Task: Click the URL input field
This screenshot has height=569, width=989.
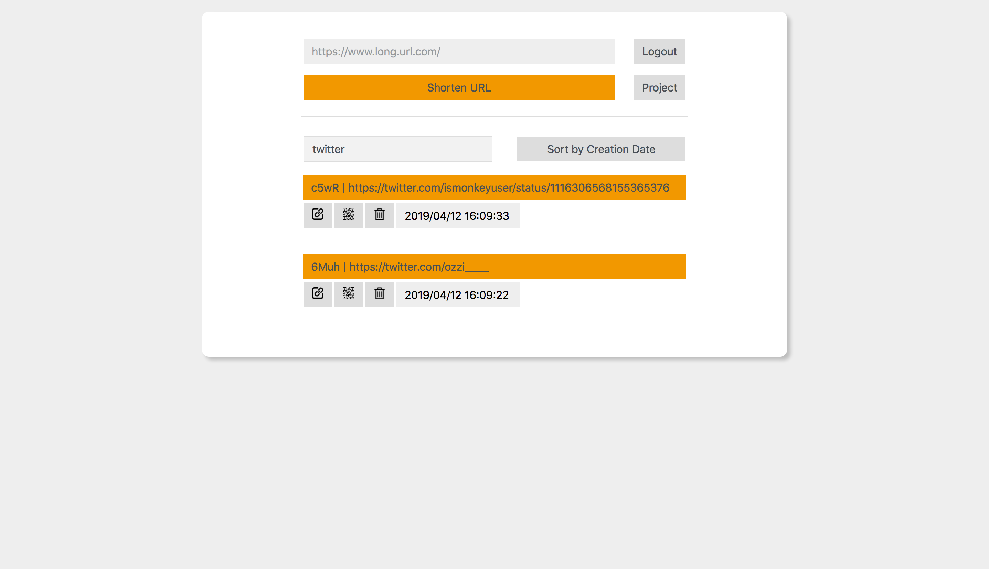Action: [459, 51]
